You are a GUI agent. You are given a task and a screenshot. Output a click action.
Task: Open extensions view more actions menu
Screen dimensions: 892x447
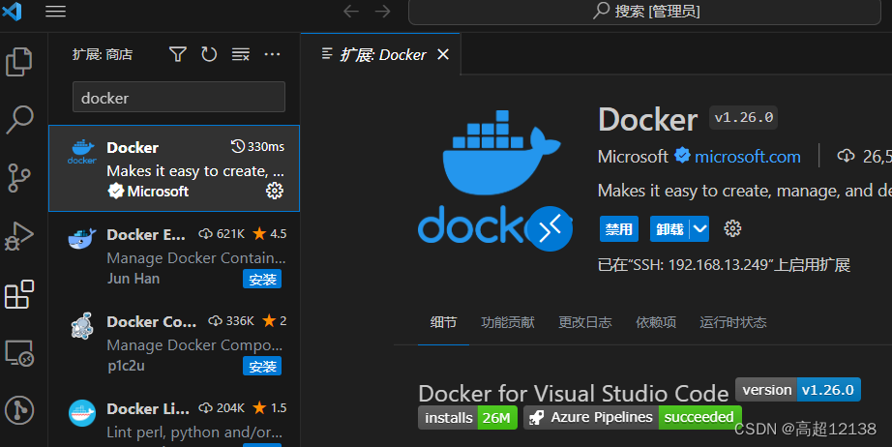pyautogui.click(x=273, y=54)
